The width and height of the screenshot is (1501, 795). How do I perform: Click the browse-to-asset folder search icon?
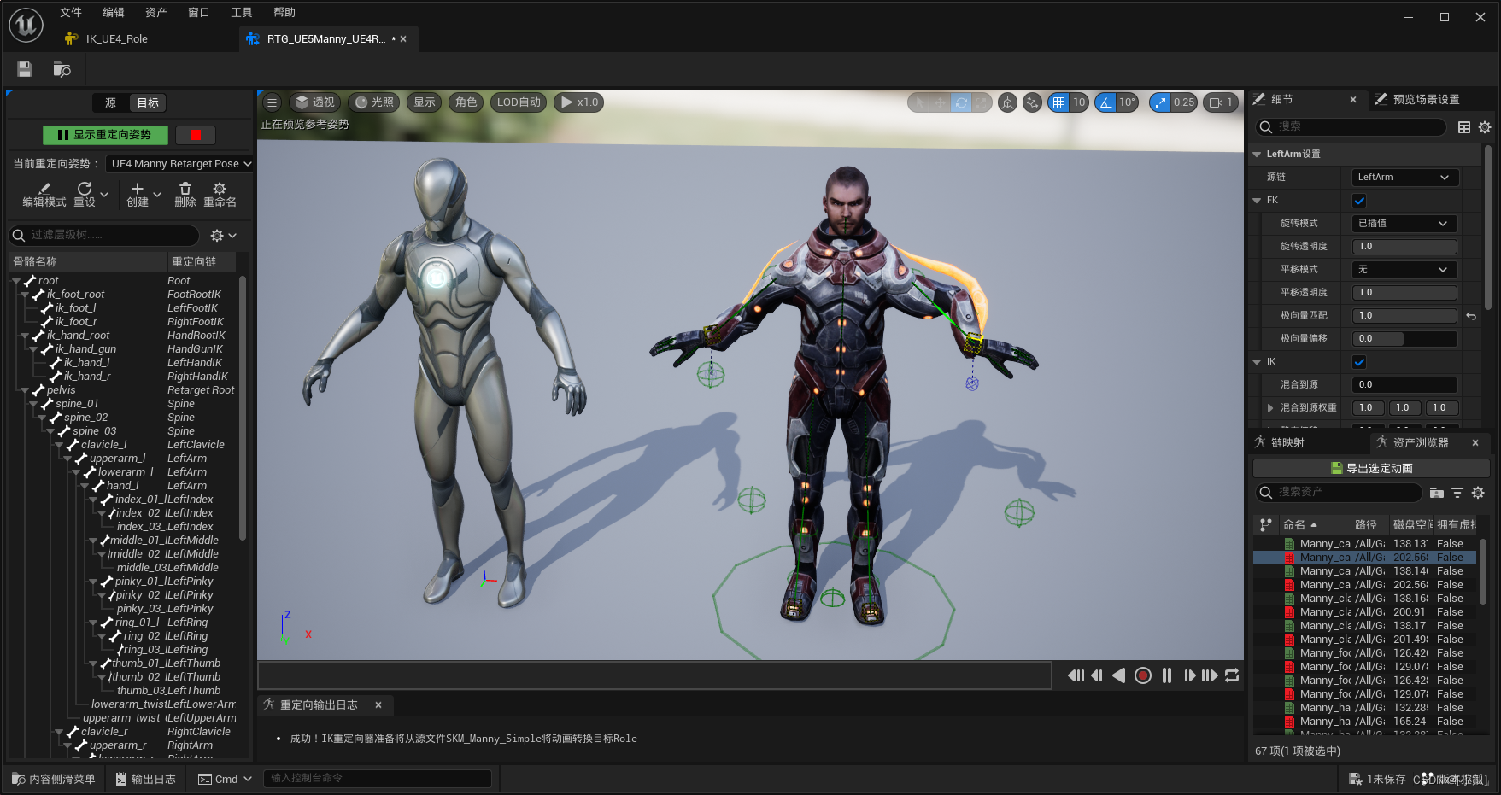(62, 69)
